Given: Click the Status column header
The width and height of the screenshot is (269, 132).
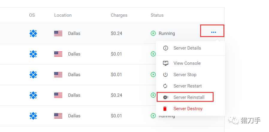Looking at the screenshot, I should click(157, 15).
